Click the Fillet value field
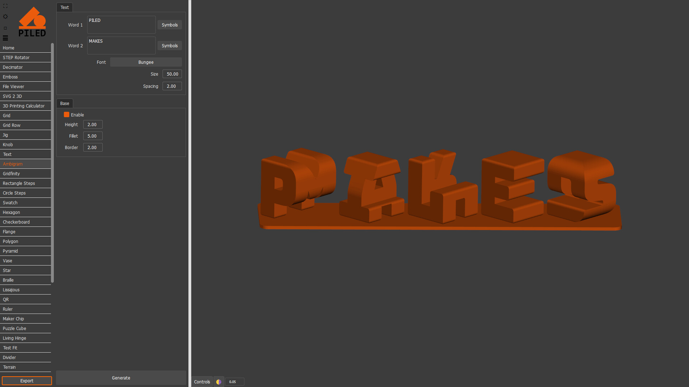Screen dimensions: 689x387 (x=93, y=136)
